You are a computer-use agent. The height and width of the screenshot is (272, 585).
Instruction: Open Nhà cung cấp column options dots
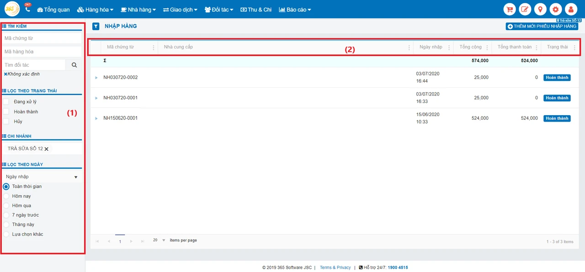coord(409,48)
